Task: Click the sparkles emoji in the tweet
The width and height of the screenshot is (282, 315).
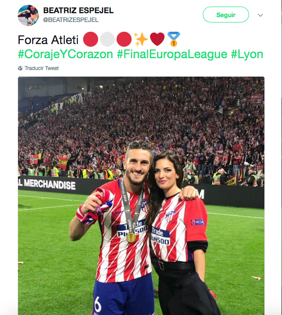Action: 141,40
